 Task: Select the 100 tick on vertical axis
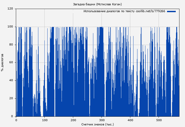pyautogui.click(x=10, y=27)
